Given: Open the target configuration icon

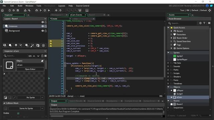Looking at the screenshot, I should [210, 10].
